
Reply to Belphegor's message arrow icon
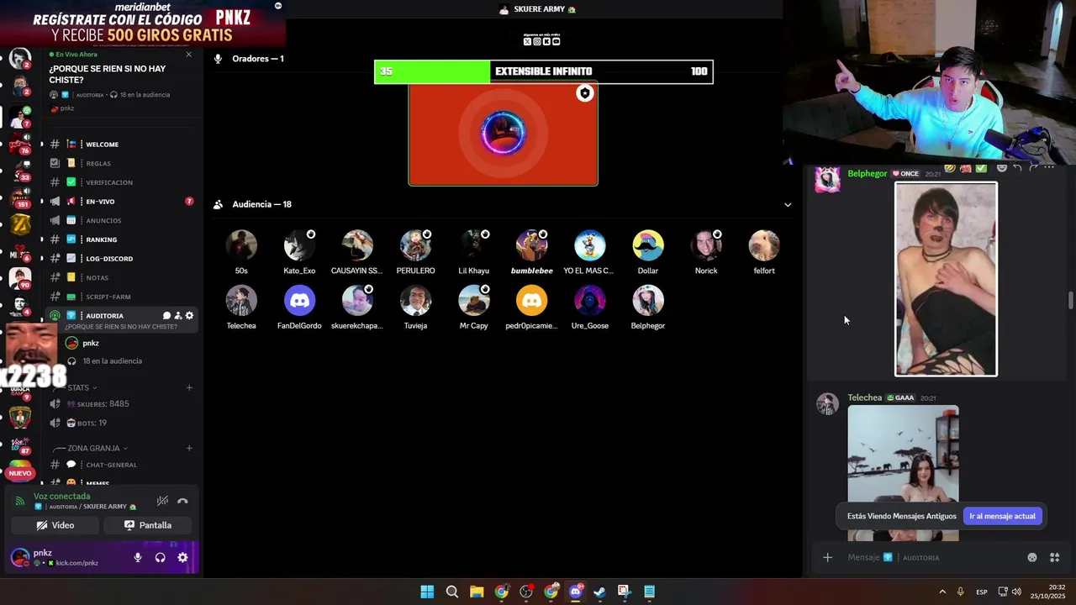point(1017,168)
